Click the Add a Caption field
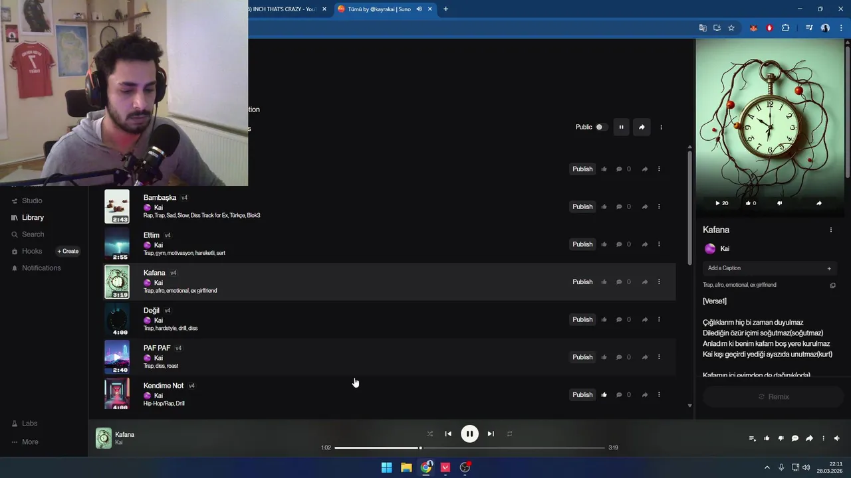The height and width of the screenshot is (478, 851). (x=770, y=268)
